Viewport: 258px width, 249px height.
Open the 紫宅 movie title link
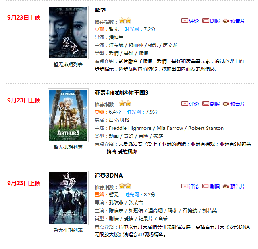(100, 10)
